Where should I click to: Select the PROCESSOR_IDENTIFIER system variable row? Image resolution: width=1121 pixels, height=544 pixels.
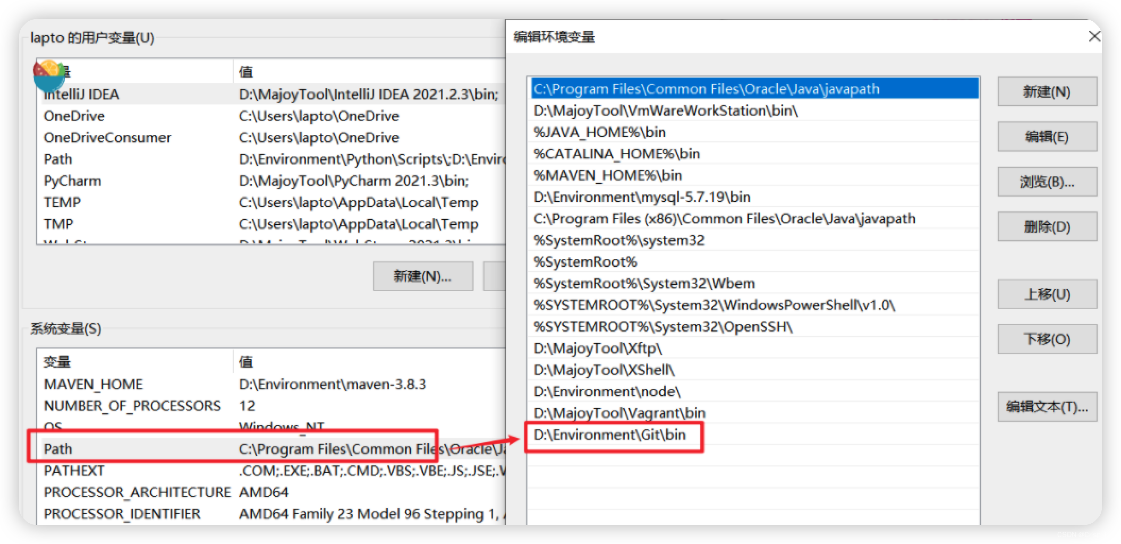(x=271, y=514)
